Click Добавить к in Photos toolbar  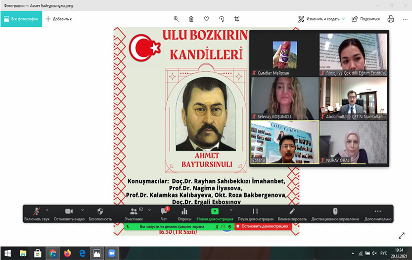point(59,19)
